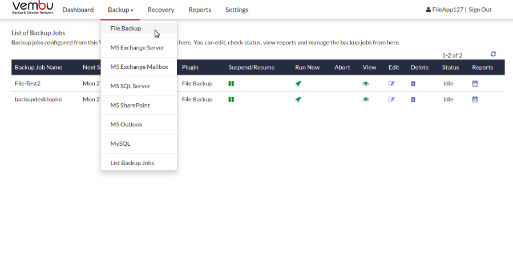View backupdesktopini job with eye icon
The width and height of the screenshot is (513, 254).
pyautogui.click(x=366, y=99)
